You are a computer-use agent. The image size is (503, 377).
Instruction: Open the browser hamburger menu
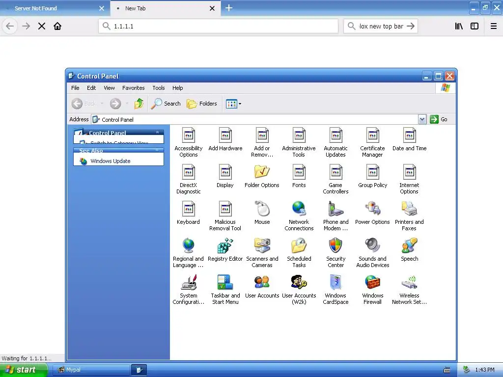(x=494, y=26)
